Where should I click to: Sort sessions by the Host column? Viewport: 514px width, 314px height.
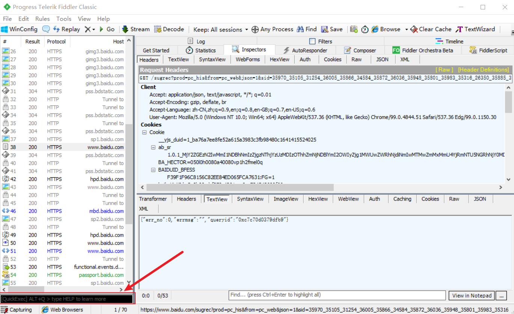click(x=98, y=41)
